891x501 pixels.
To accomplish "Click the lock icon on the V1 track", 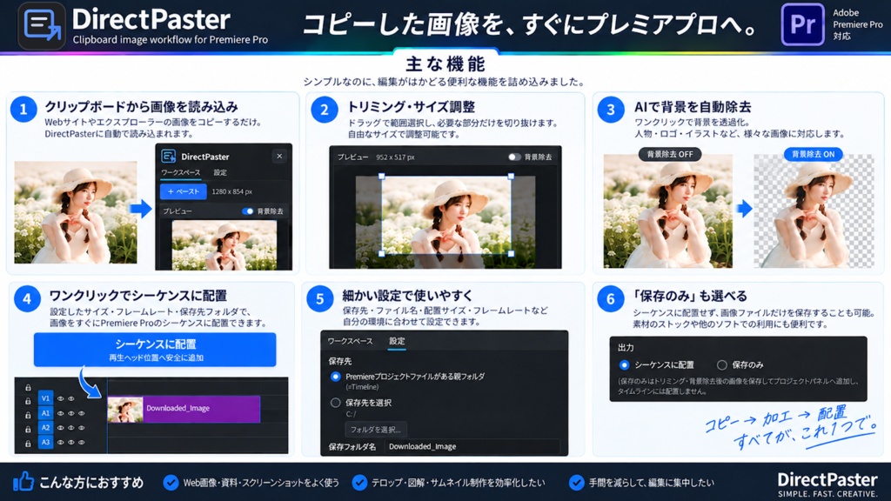I will (28, 400).
